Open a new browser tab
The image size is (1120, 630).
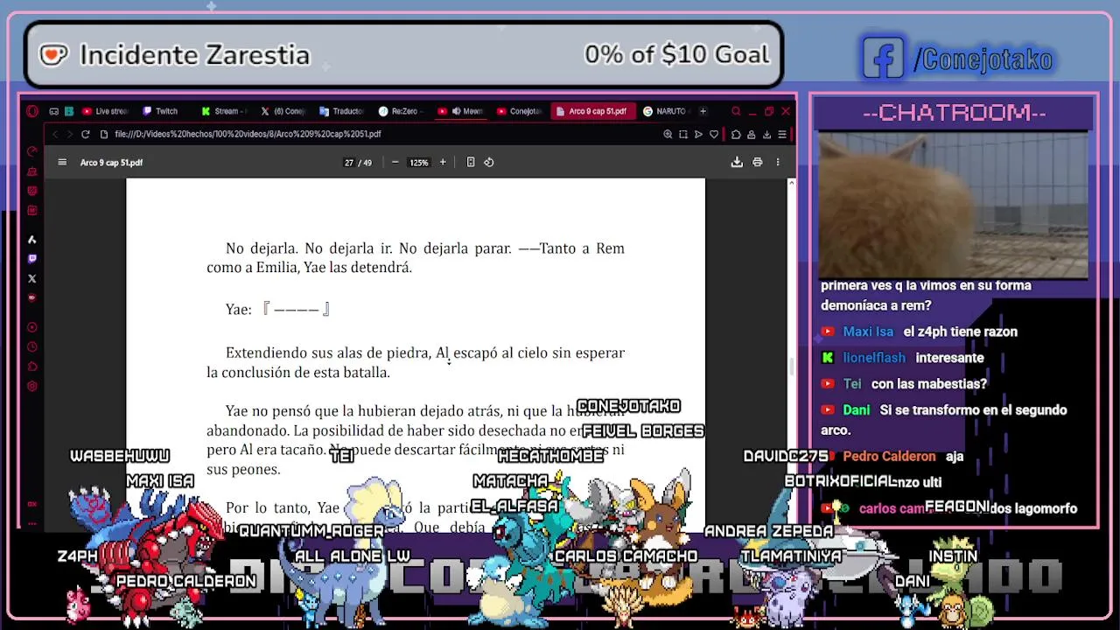tap(703, 111)
